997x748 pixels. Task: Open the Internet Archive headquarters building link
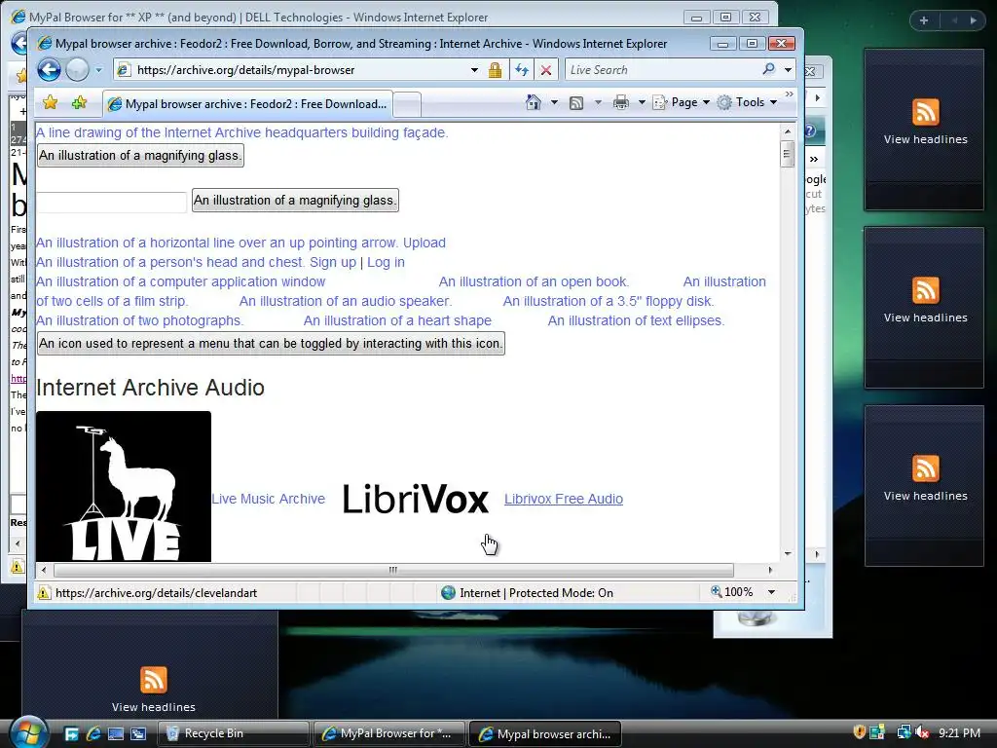tap(241, 132)
